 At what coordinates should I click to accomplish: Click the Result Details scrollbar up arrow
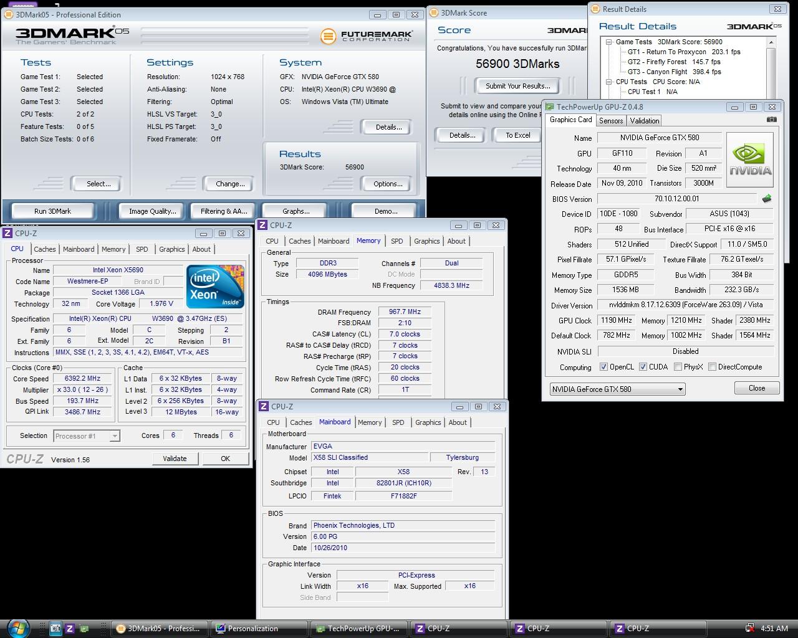771,42
